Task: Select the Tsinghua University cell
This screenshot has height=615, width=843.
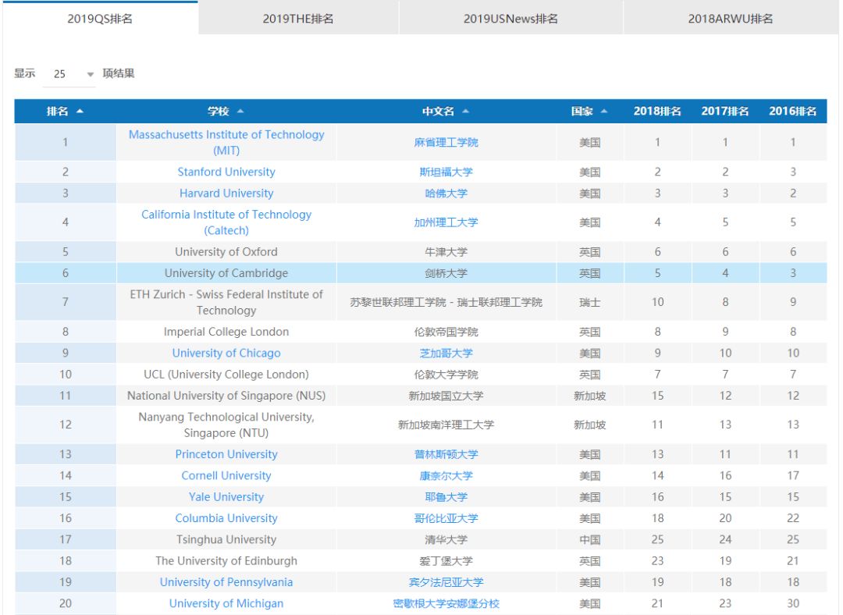Action: (x=226, y=540)
